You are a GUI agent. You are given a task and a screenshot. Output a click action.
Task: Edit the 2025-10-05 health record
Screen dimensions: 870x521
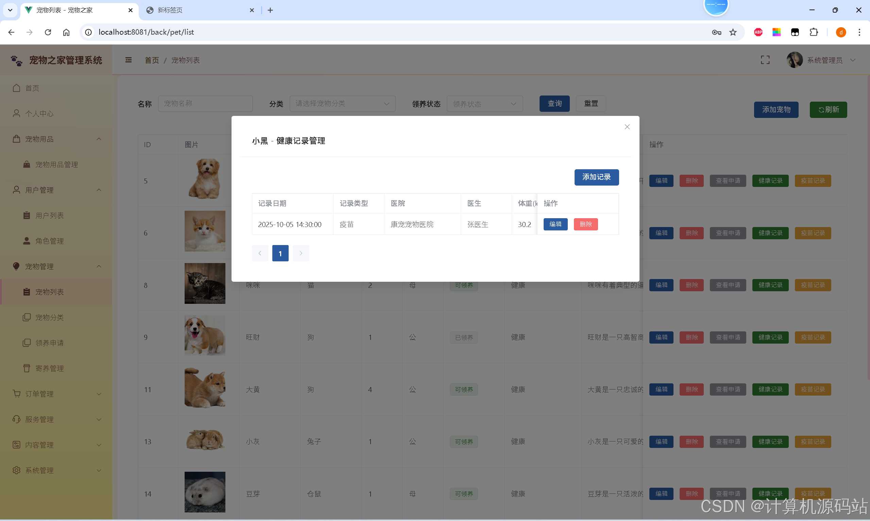[556, 224]
